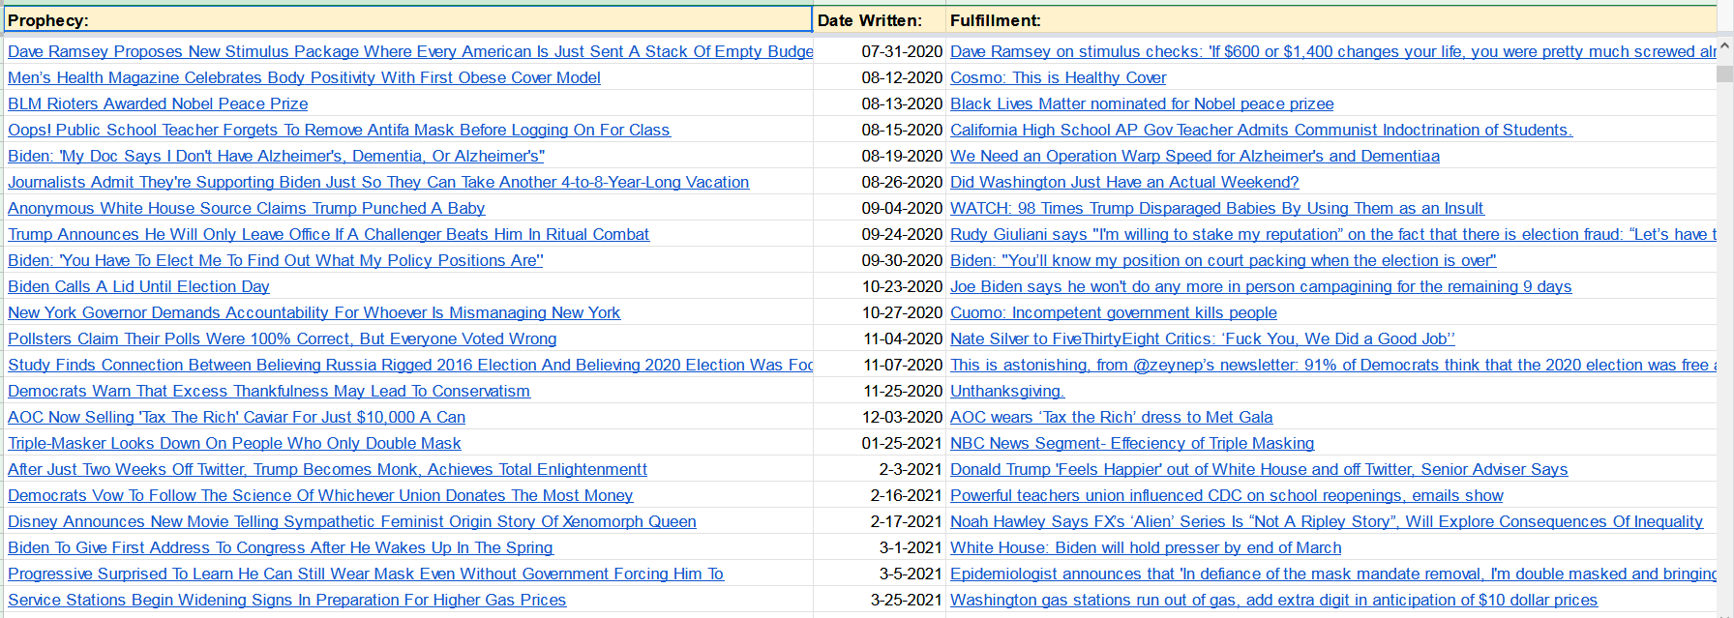Open 'Nate Silver to FiveThirtyEight Critics' link
Viewport: 1734px width, 618px height.
pos(1203,339)
